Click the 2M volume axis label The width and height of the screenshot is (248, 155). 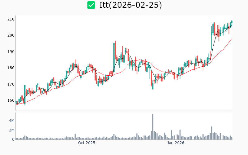click(11, 130)
